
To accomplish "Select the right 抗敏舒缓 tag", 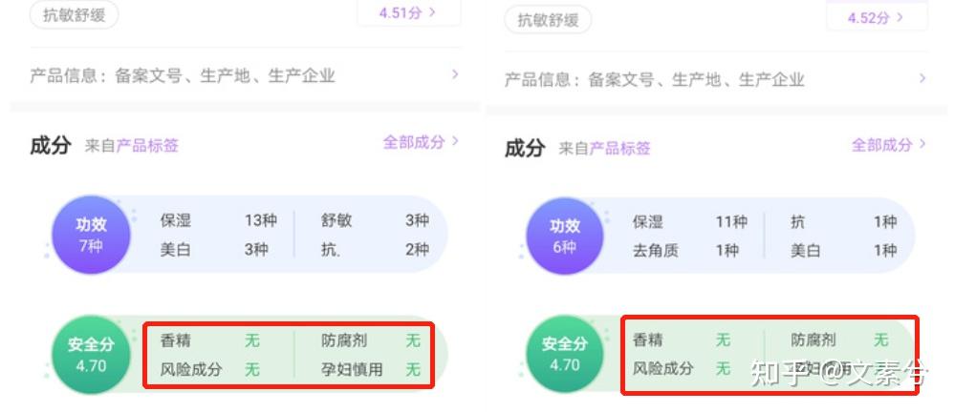I will click(548, 19).
